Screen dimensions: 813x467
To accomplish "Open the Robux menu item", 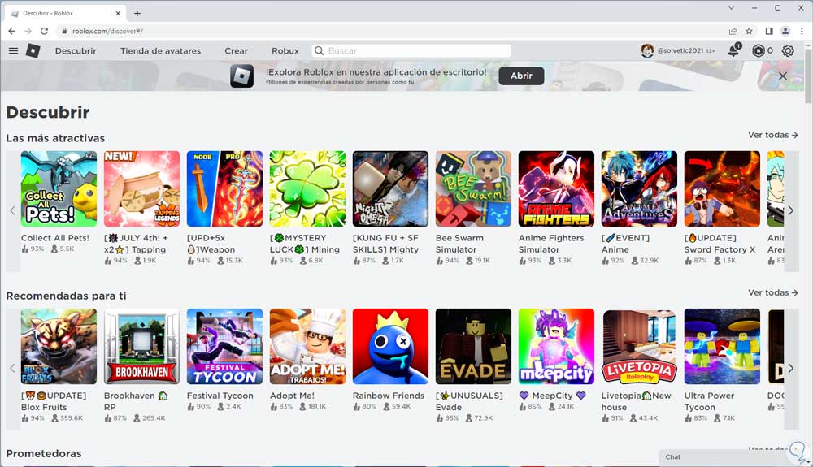I will (x=285, y=50).
